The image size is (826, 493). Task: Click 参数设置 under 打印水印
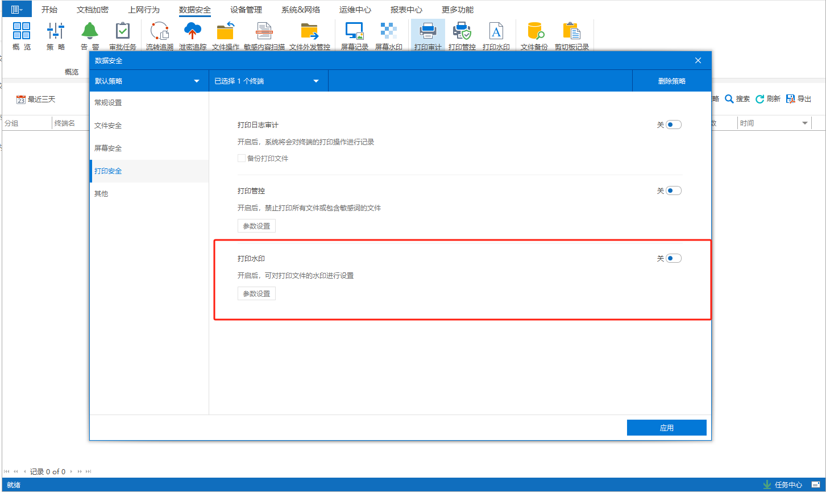tap(256, 293)
